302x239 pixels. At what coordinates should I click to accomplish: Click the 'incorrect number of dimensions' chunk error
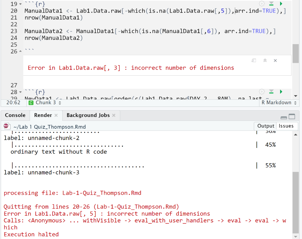(x=131, y=68)
